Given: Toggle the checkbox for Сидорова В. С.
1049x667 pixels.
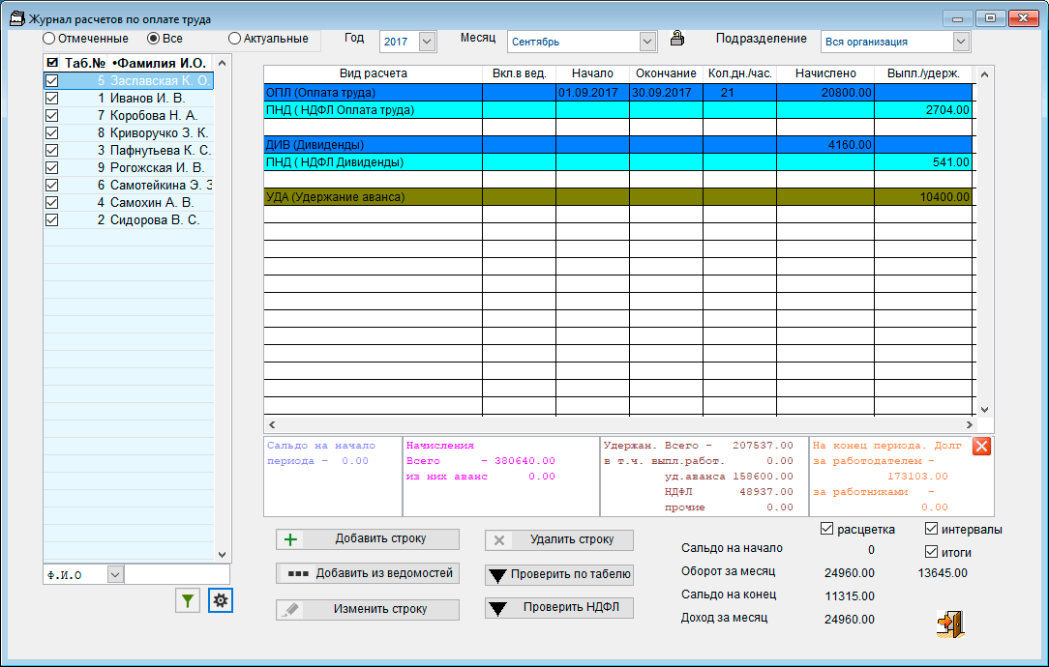Looking at the screenshot, I should [x=51, y=219].
